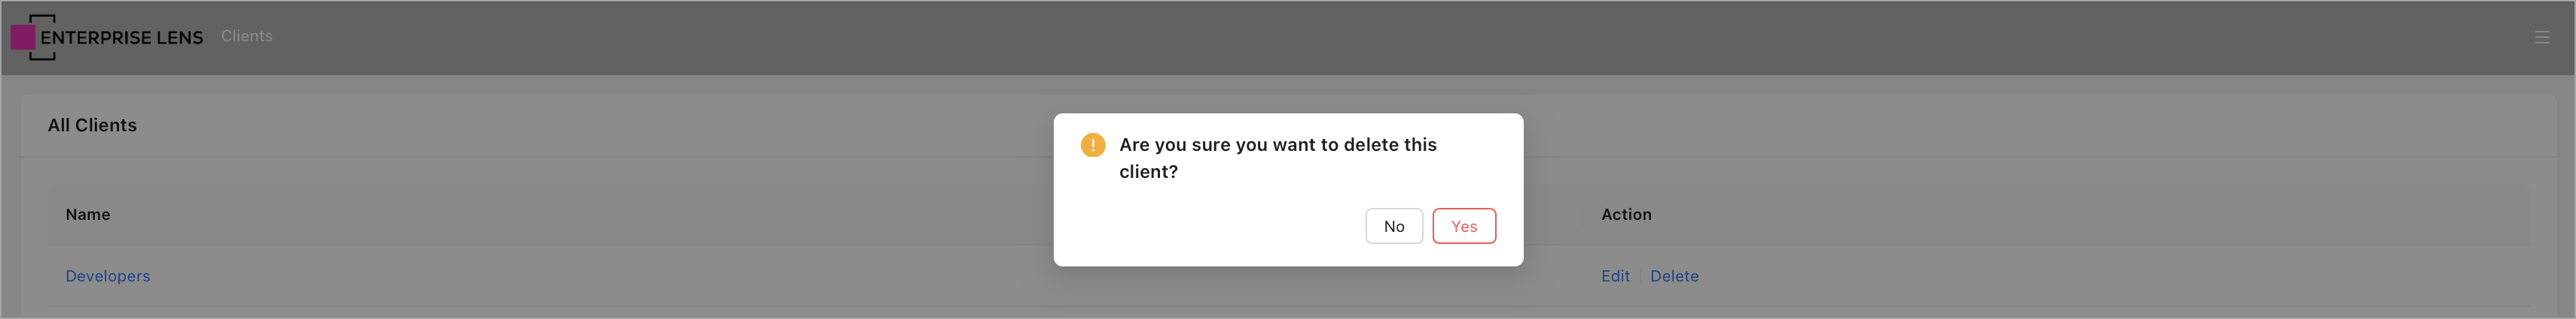Click the magenta Enterprise Lens logo icon
The height and width of the screenshot is (319, 2576).
tap(23, 38)
